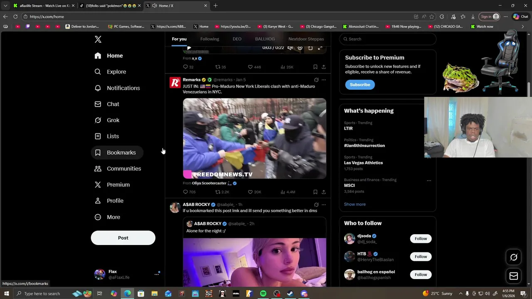
Task: Click the X search field
Action: coord(388,39)
